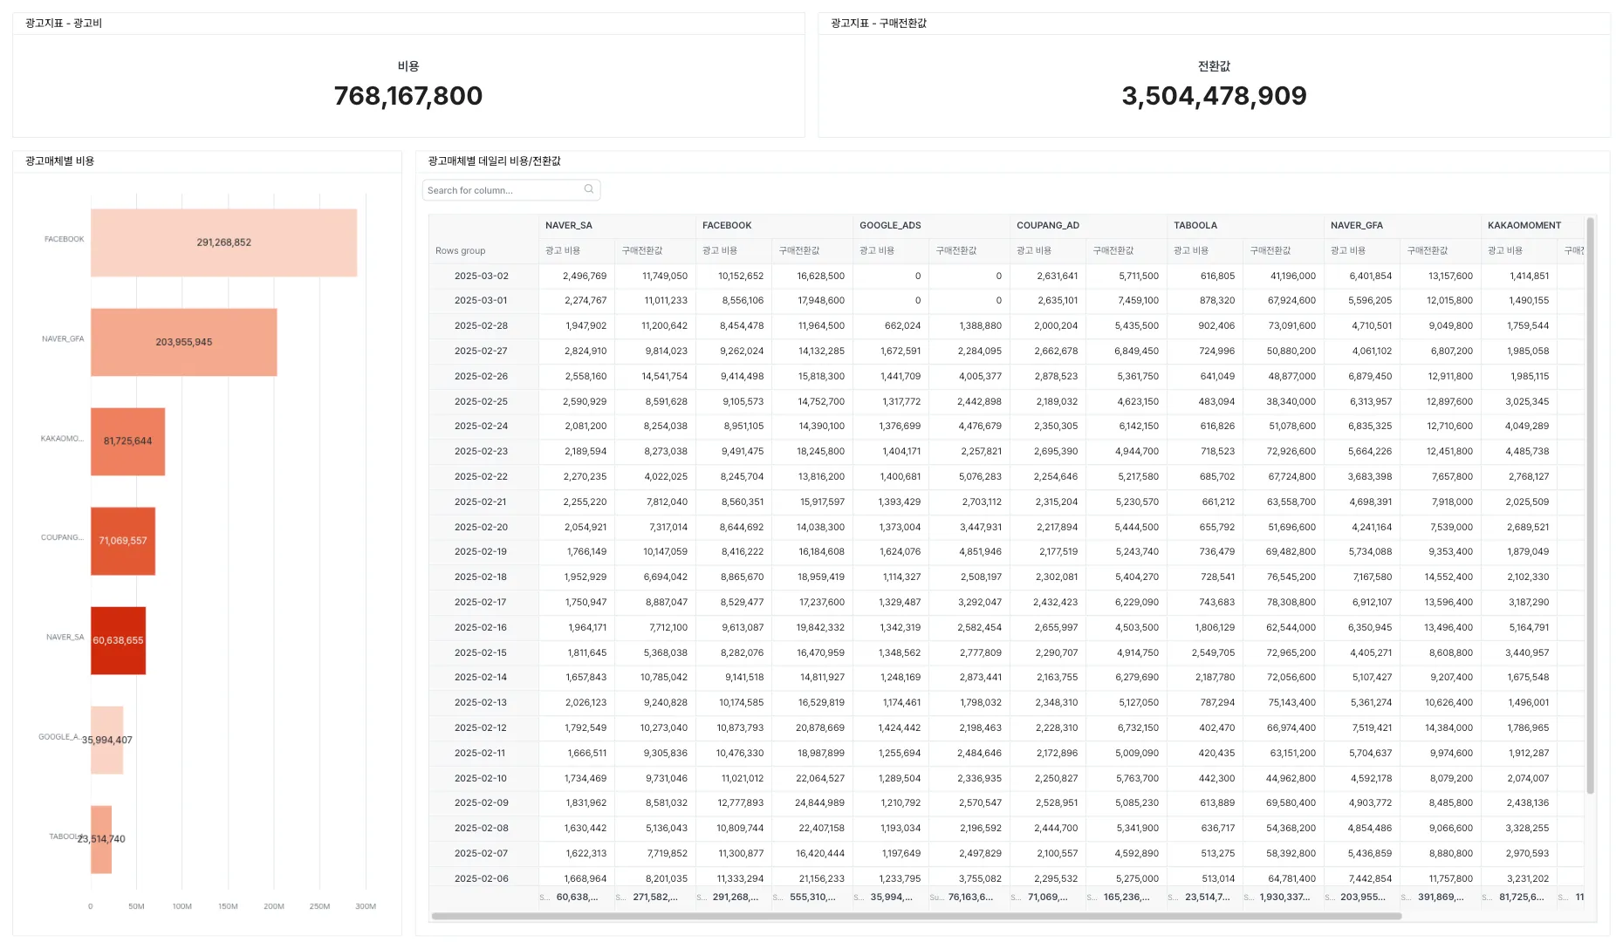Select the TABOOLA bar in the chart
This screenshot has width=1623, height=942.
[101, 839]
